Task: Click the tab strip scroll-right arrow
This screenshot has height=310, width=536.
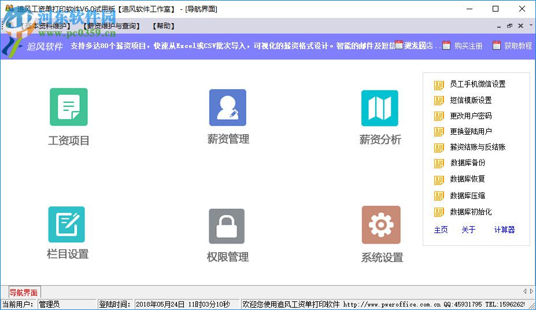Action: [x=531, y=291]
